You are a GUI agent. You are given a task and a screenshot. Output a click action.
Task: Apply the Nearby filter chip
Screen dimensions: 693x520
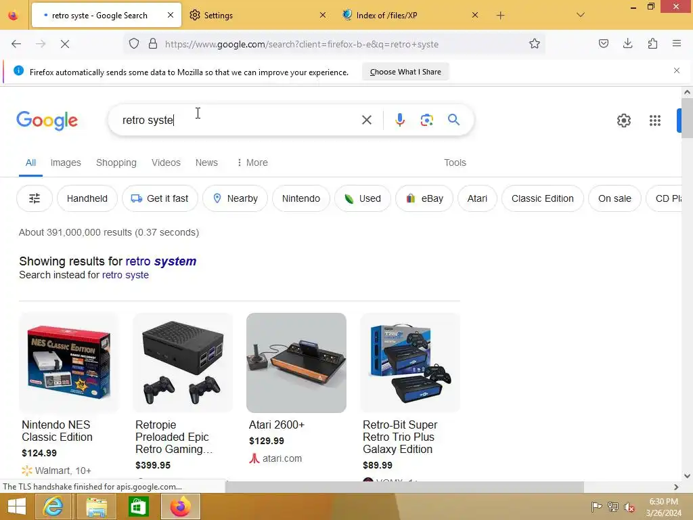(235, 198)
